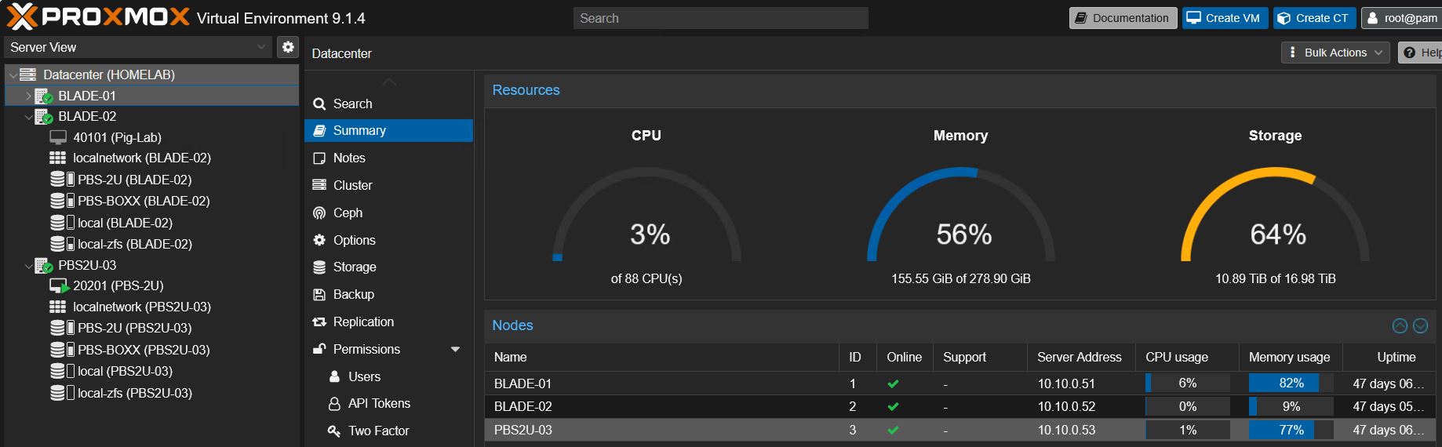
Task: Open the Notes menu item
Action: click(x=388, y=158)
